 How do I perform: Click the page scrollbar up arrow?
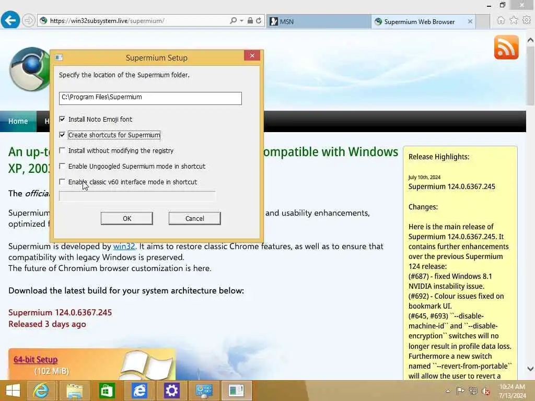[530, 40]
